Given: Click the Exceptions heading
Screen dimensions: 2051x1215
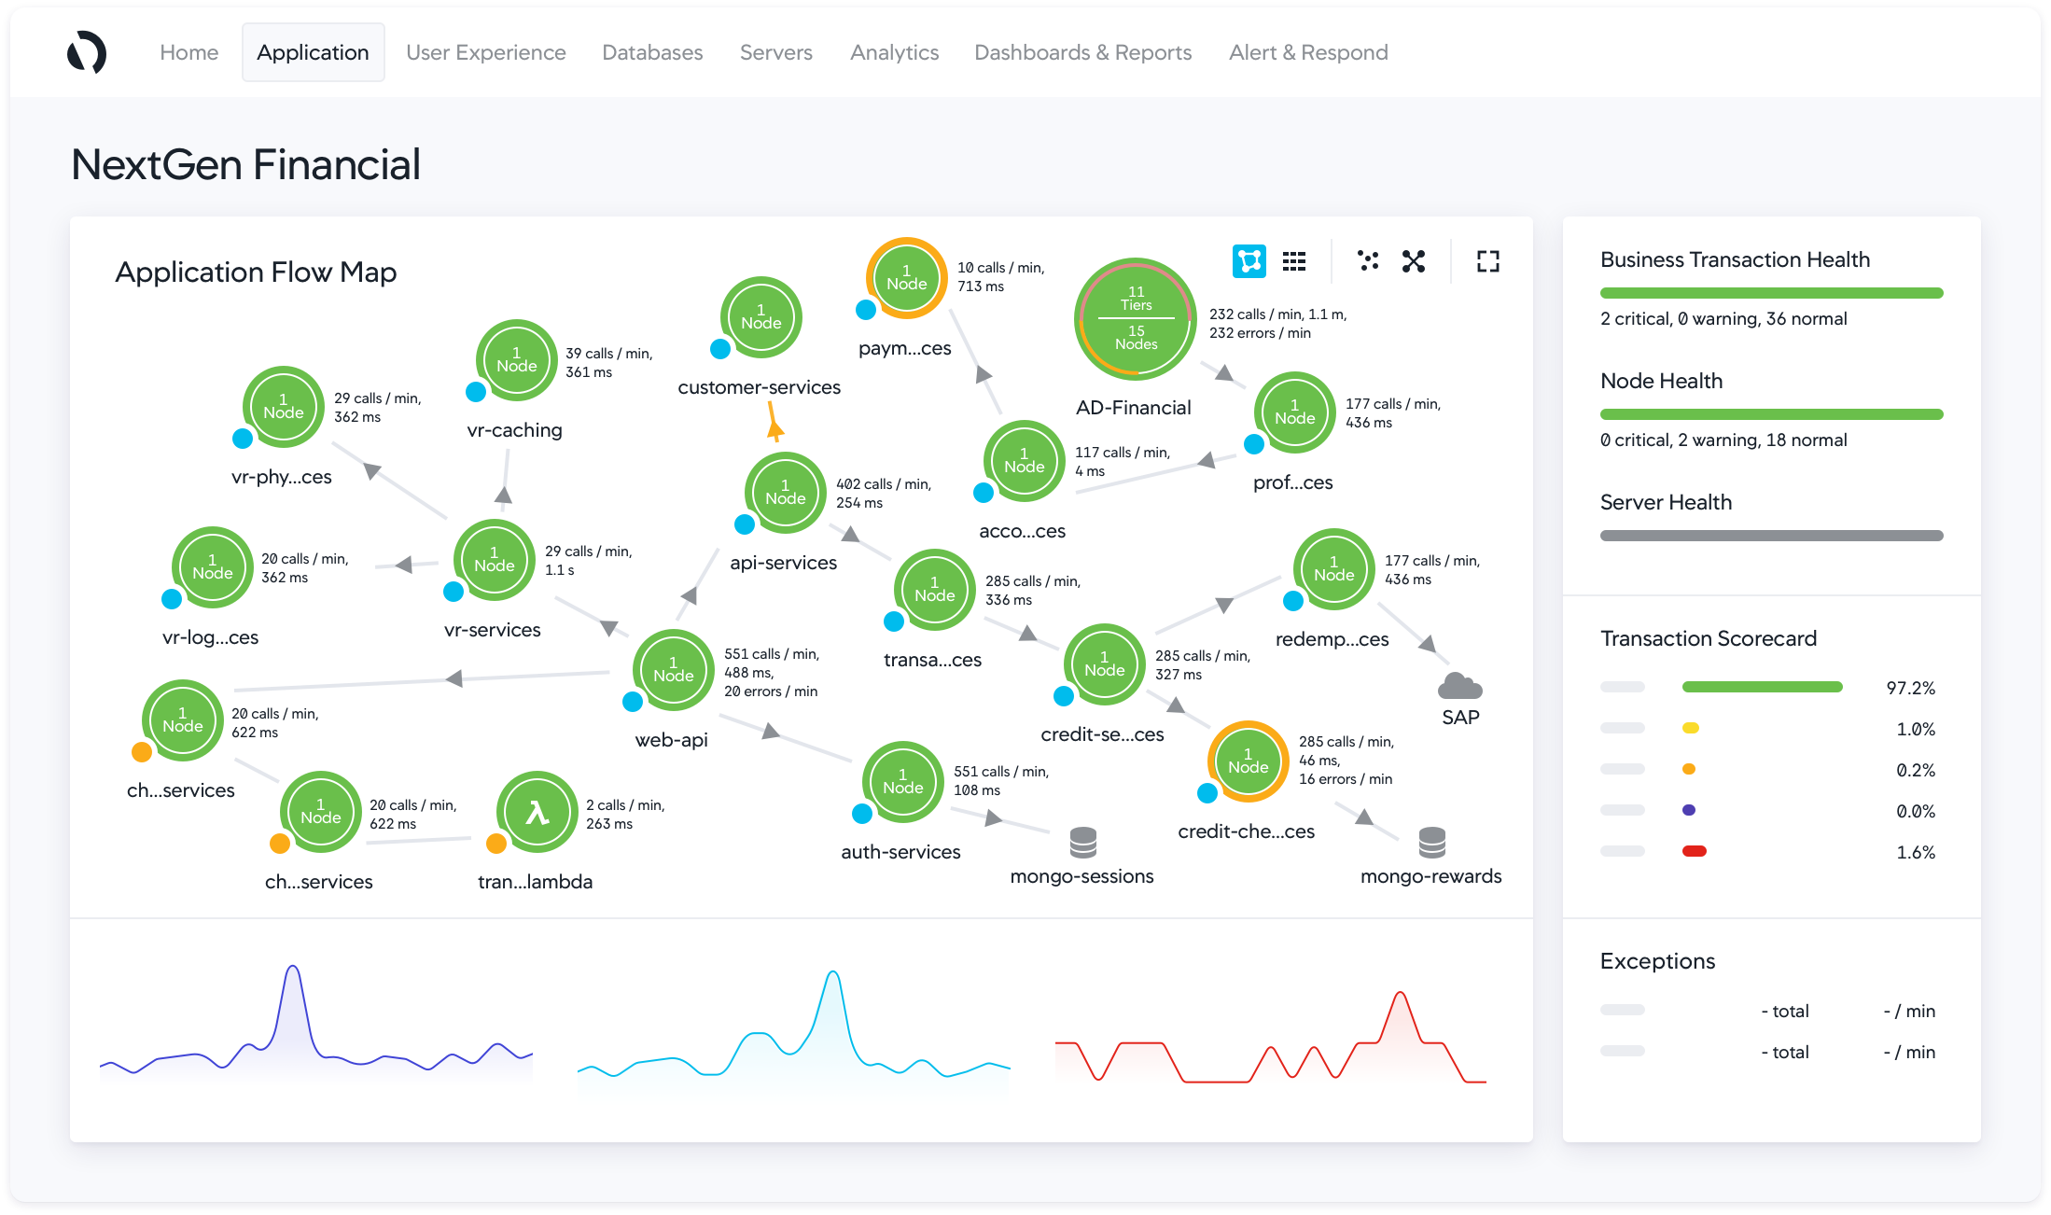Looking at the screenshot, I should pos(1657,961).
